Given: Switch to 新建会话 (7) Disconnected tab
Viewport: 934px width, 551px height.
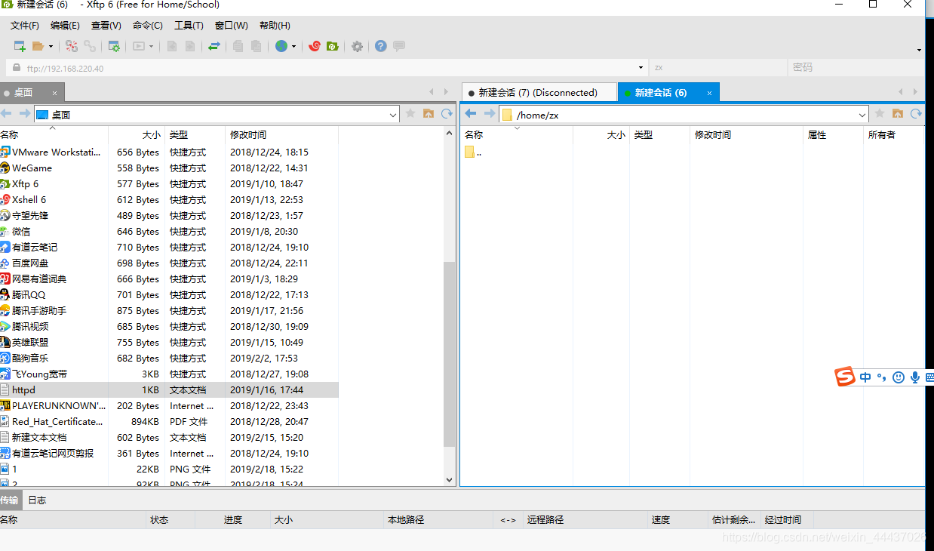Looking at the screenshot, I should click(x=539, y=92).
